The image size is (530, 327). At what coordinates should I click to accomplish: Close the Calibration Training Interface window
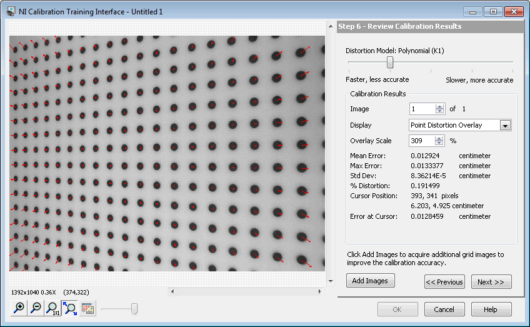(x=514, y=11)
